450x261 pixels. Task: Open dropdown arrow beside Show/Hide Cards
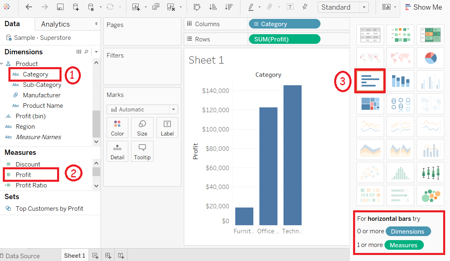pos(395,7)
